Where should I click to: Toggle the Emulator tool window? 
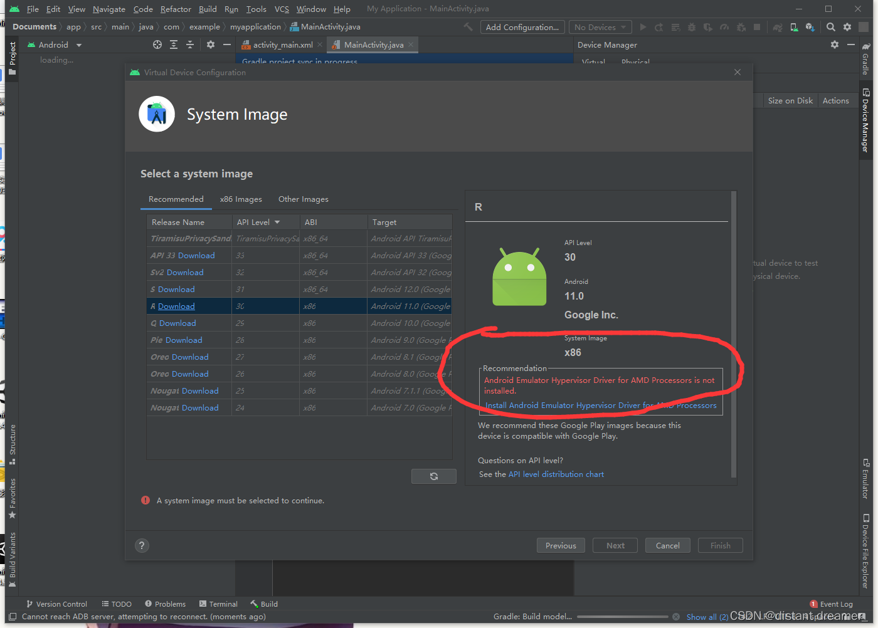click(865, 478)
